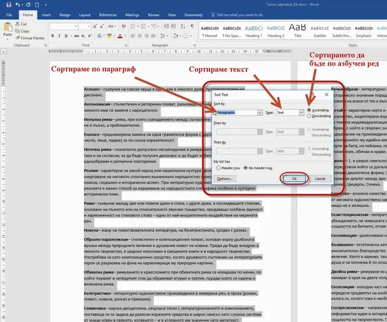Image resolution: width=387 pixels, height=322 pixels.
Task: Clear all formatting with the eraser icon
Action: (x=124, y=26)
